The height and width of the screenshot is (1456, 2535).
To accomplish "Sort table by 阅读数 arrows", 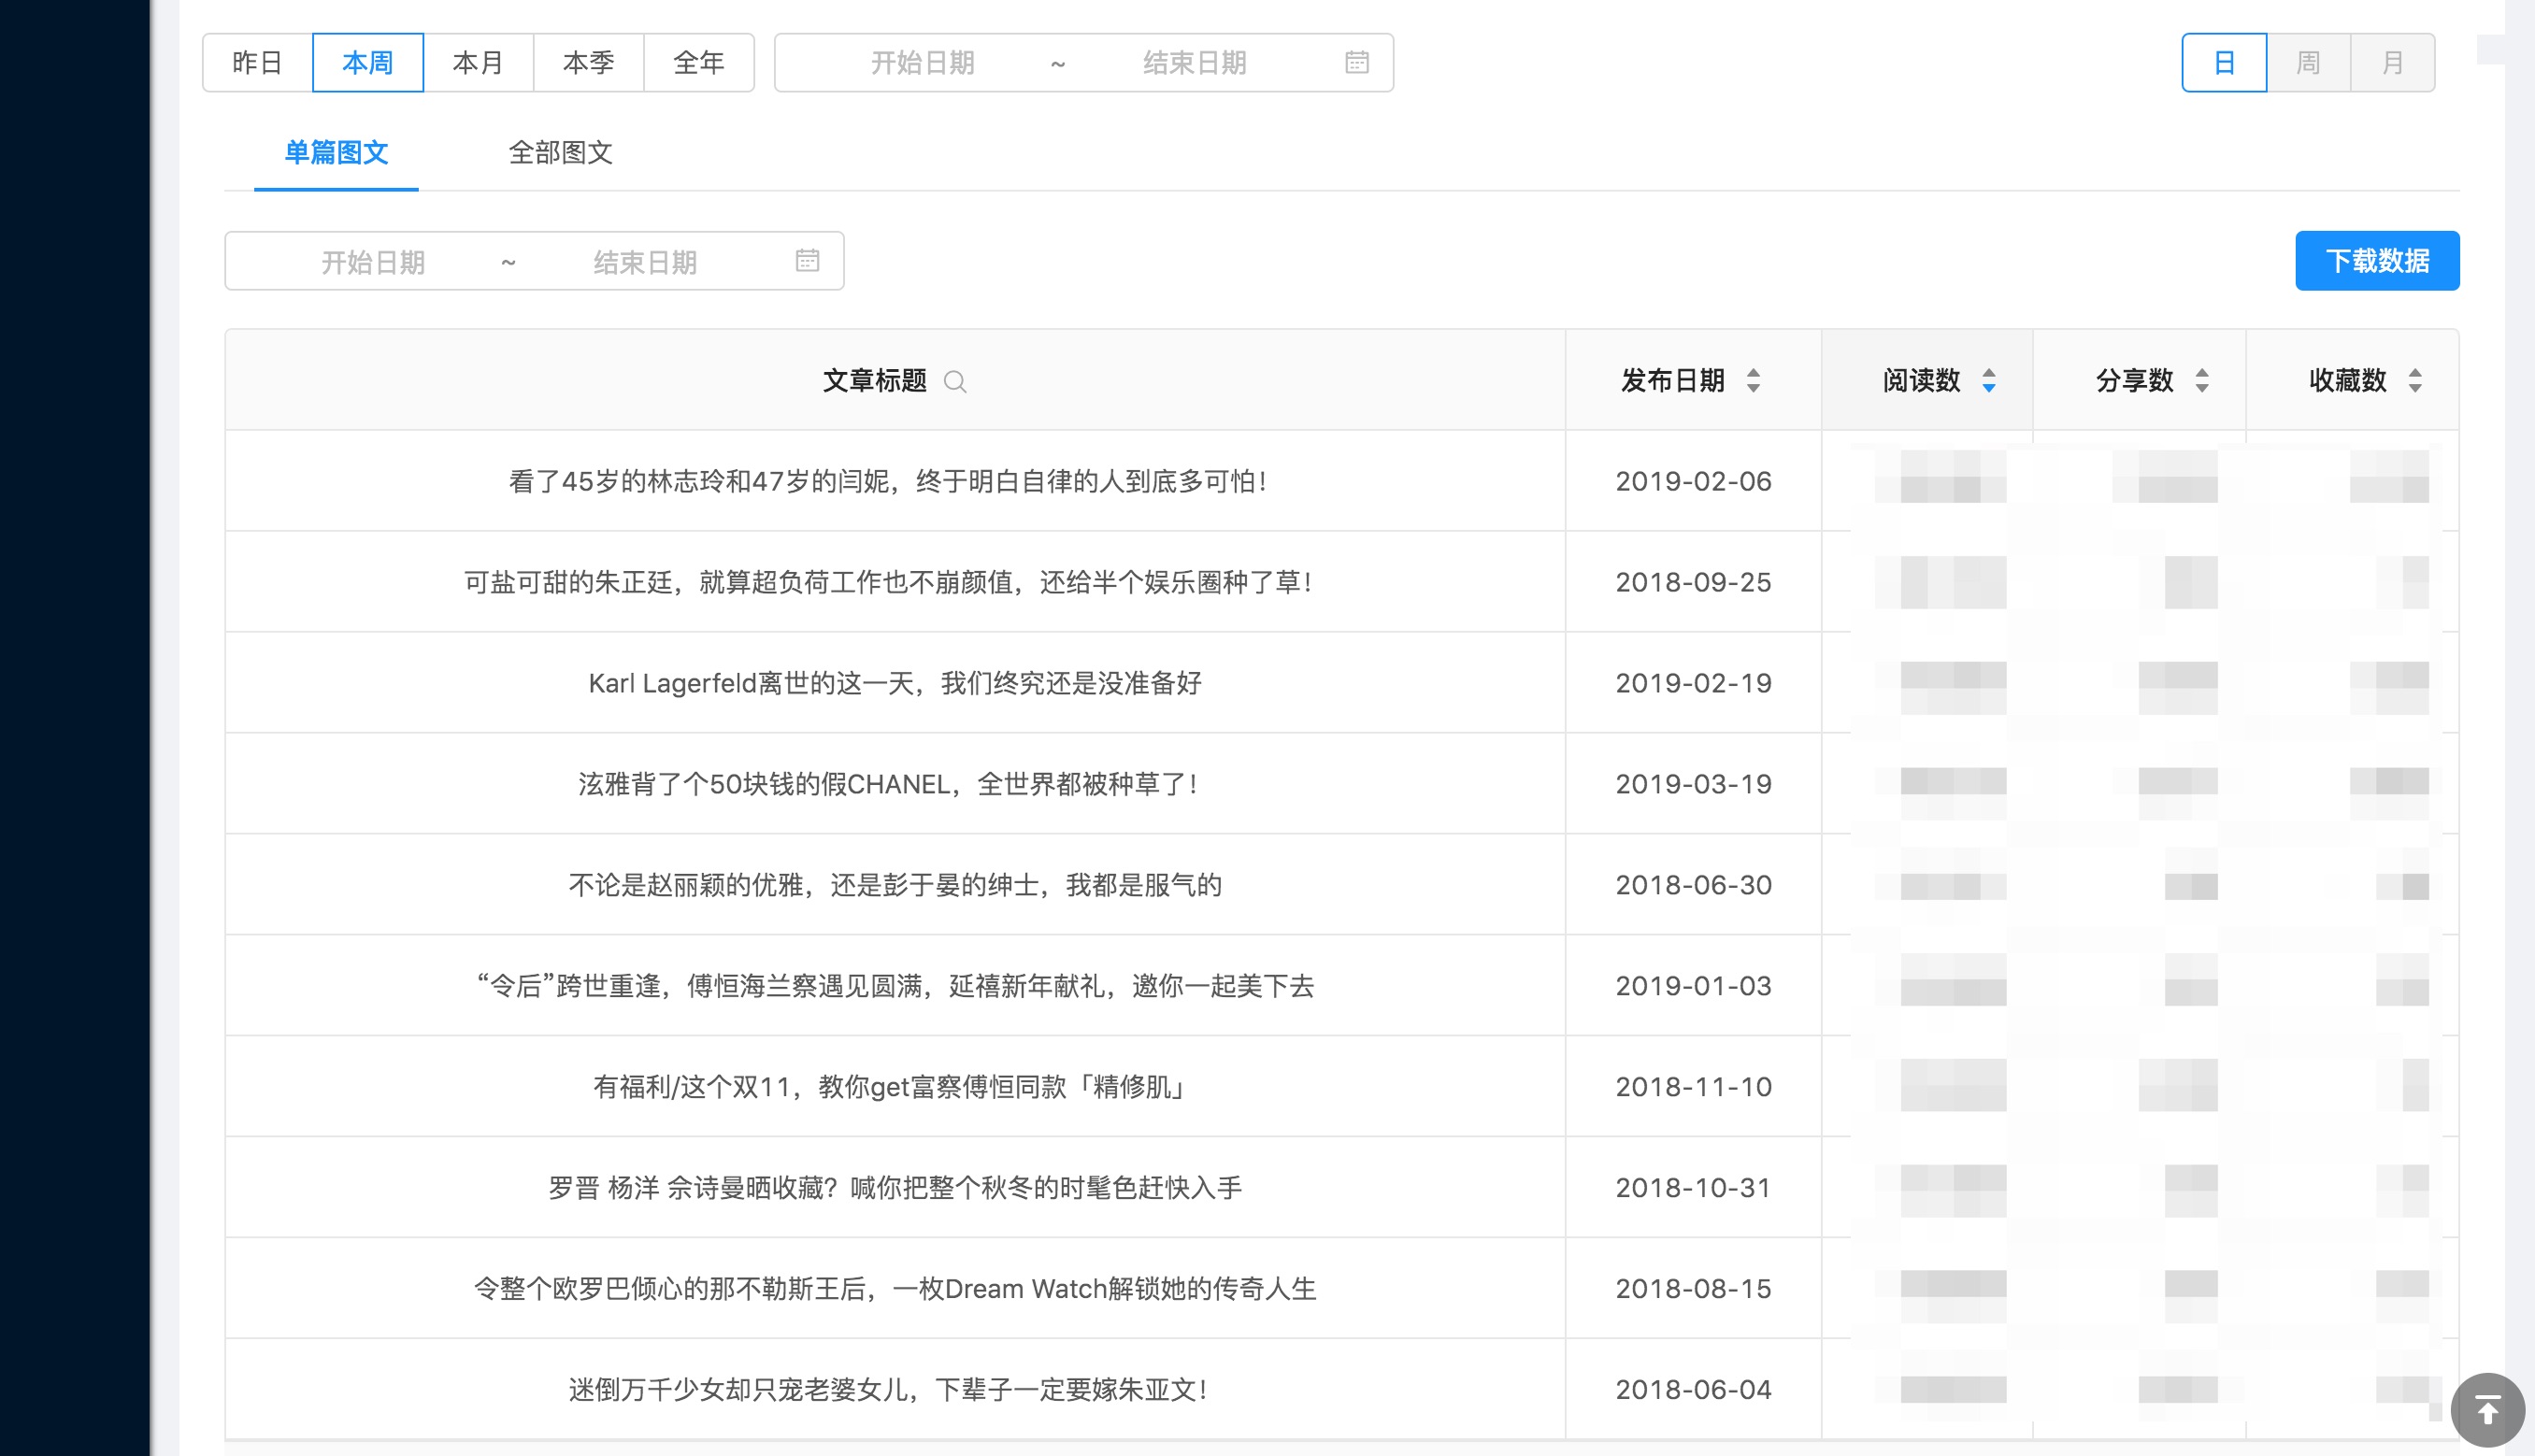I will [1988, 381].
